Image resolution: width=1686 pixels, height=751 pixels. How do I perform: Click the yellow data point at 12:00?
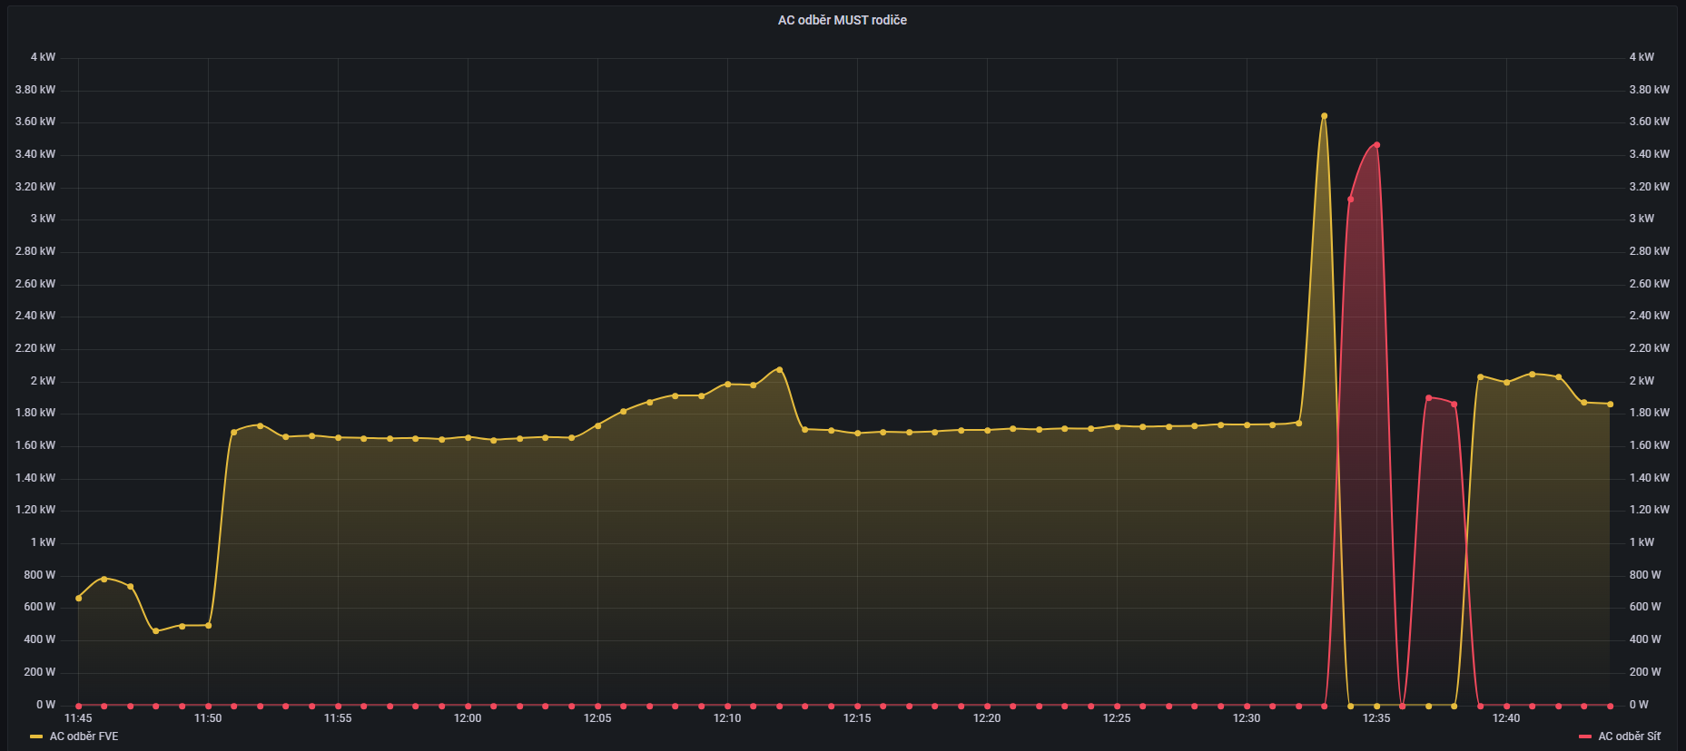(x=468, y=437)
